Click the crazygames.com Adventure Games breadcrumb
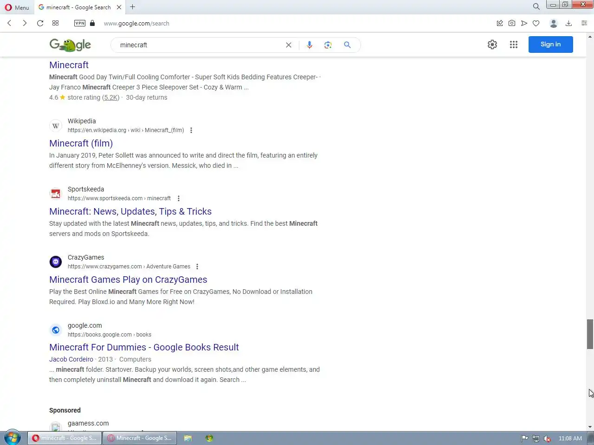 click(x=129, y=267)
